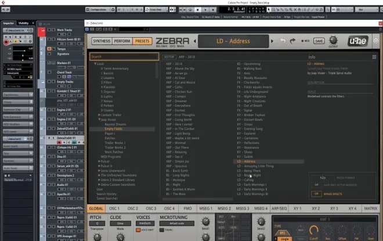Click go to left locator transport button
The image size is (383, 241).
180,9
